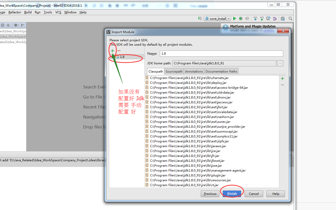Click the VCS Update Project icon with the blue arrow

pyautogui.click(x=255, y=18)
